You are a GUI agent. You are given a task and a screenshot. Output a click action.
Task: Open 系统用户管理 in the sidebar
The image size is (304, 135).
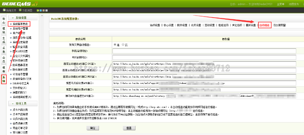(20, 28)
